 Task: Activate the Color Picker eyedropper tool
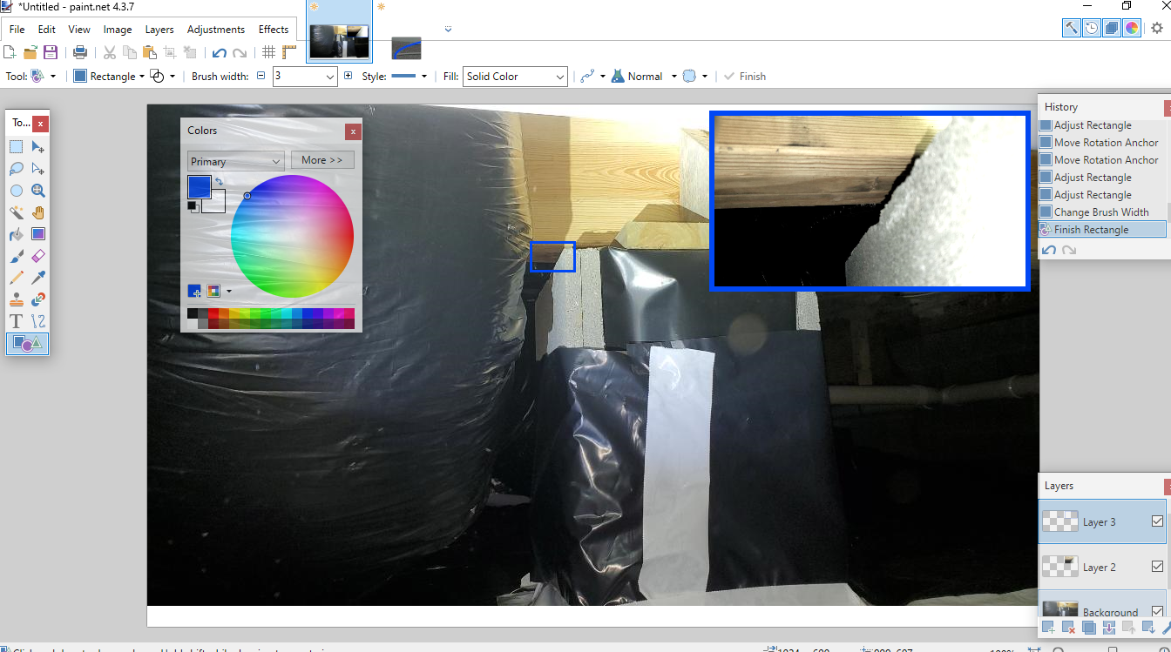point(38,278)
